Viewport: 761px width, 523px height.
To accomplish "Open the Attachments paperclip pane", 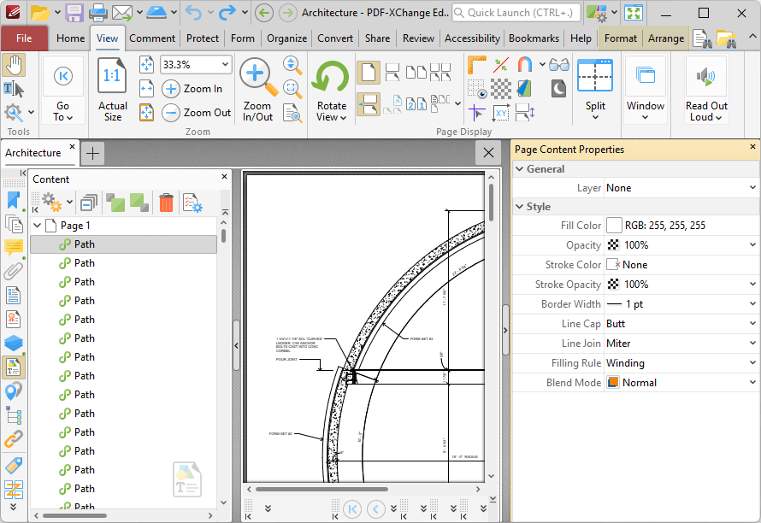I will coord(14,272).
